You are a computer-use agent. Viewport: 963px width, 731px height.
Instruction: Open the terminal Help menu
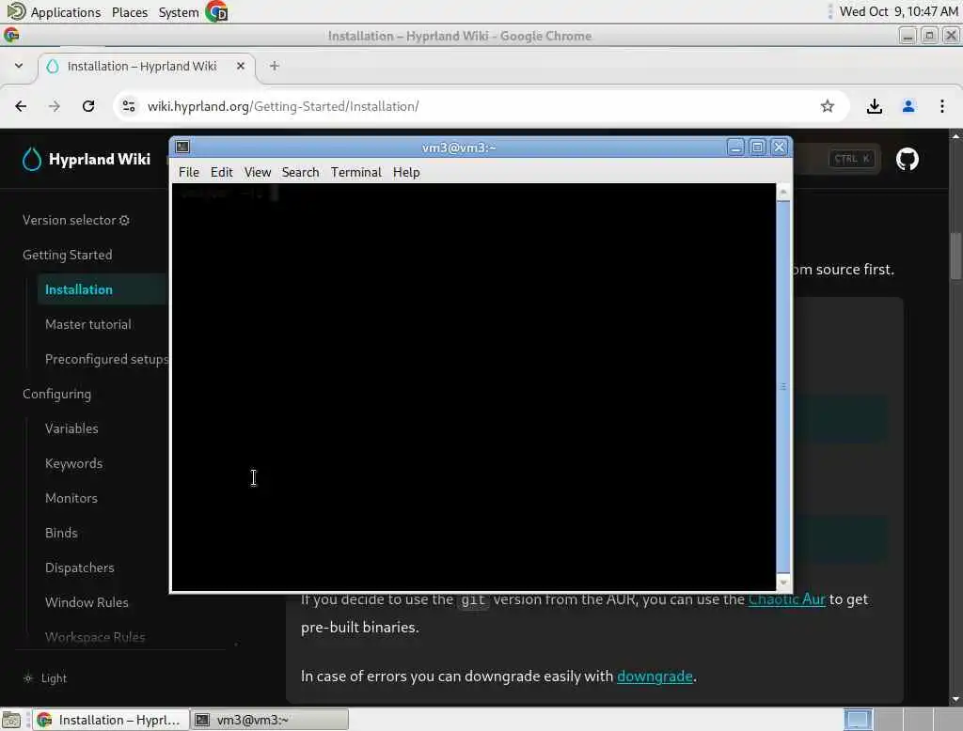click(x=406, y=173)
